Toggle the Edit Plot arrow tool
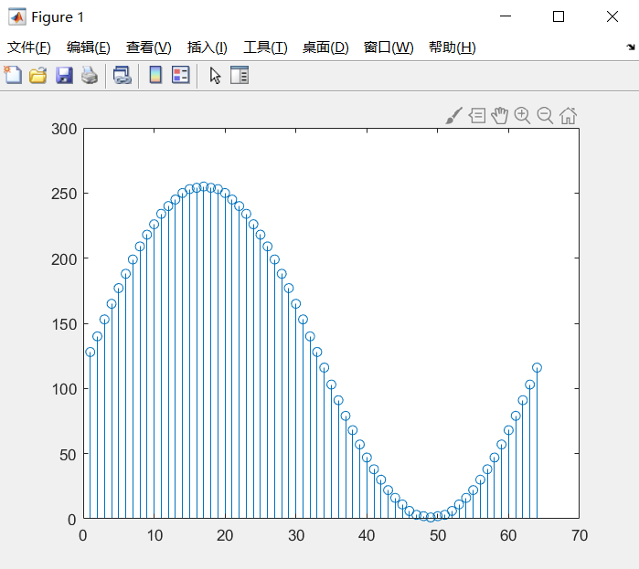 (215, 76)
